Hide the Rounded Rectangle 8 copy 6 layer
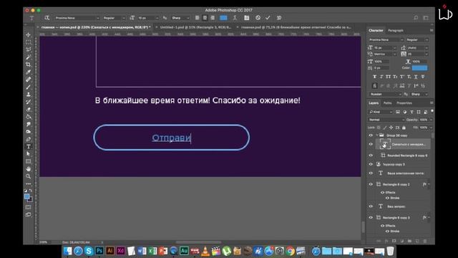Viewport: 458px width, 258px height. pyautogui.click(x=371, y=156)
